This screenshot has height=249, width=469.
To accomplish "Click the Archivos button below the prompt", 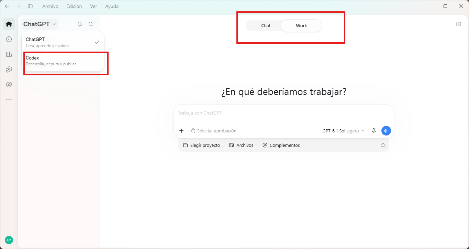I will pyautogui.click(x=241, y=145).
